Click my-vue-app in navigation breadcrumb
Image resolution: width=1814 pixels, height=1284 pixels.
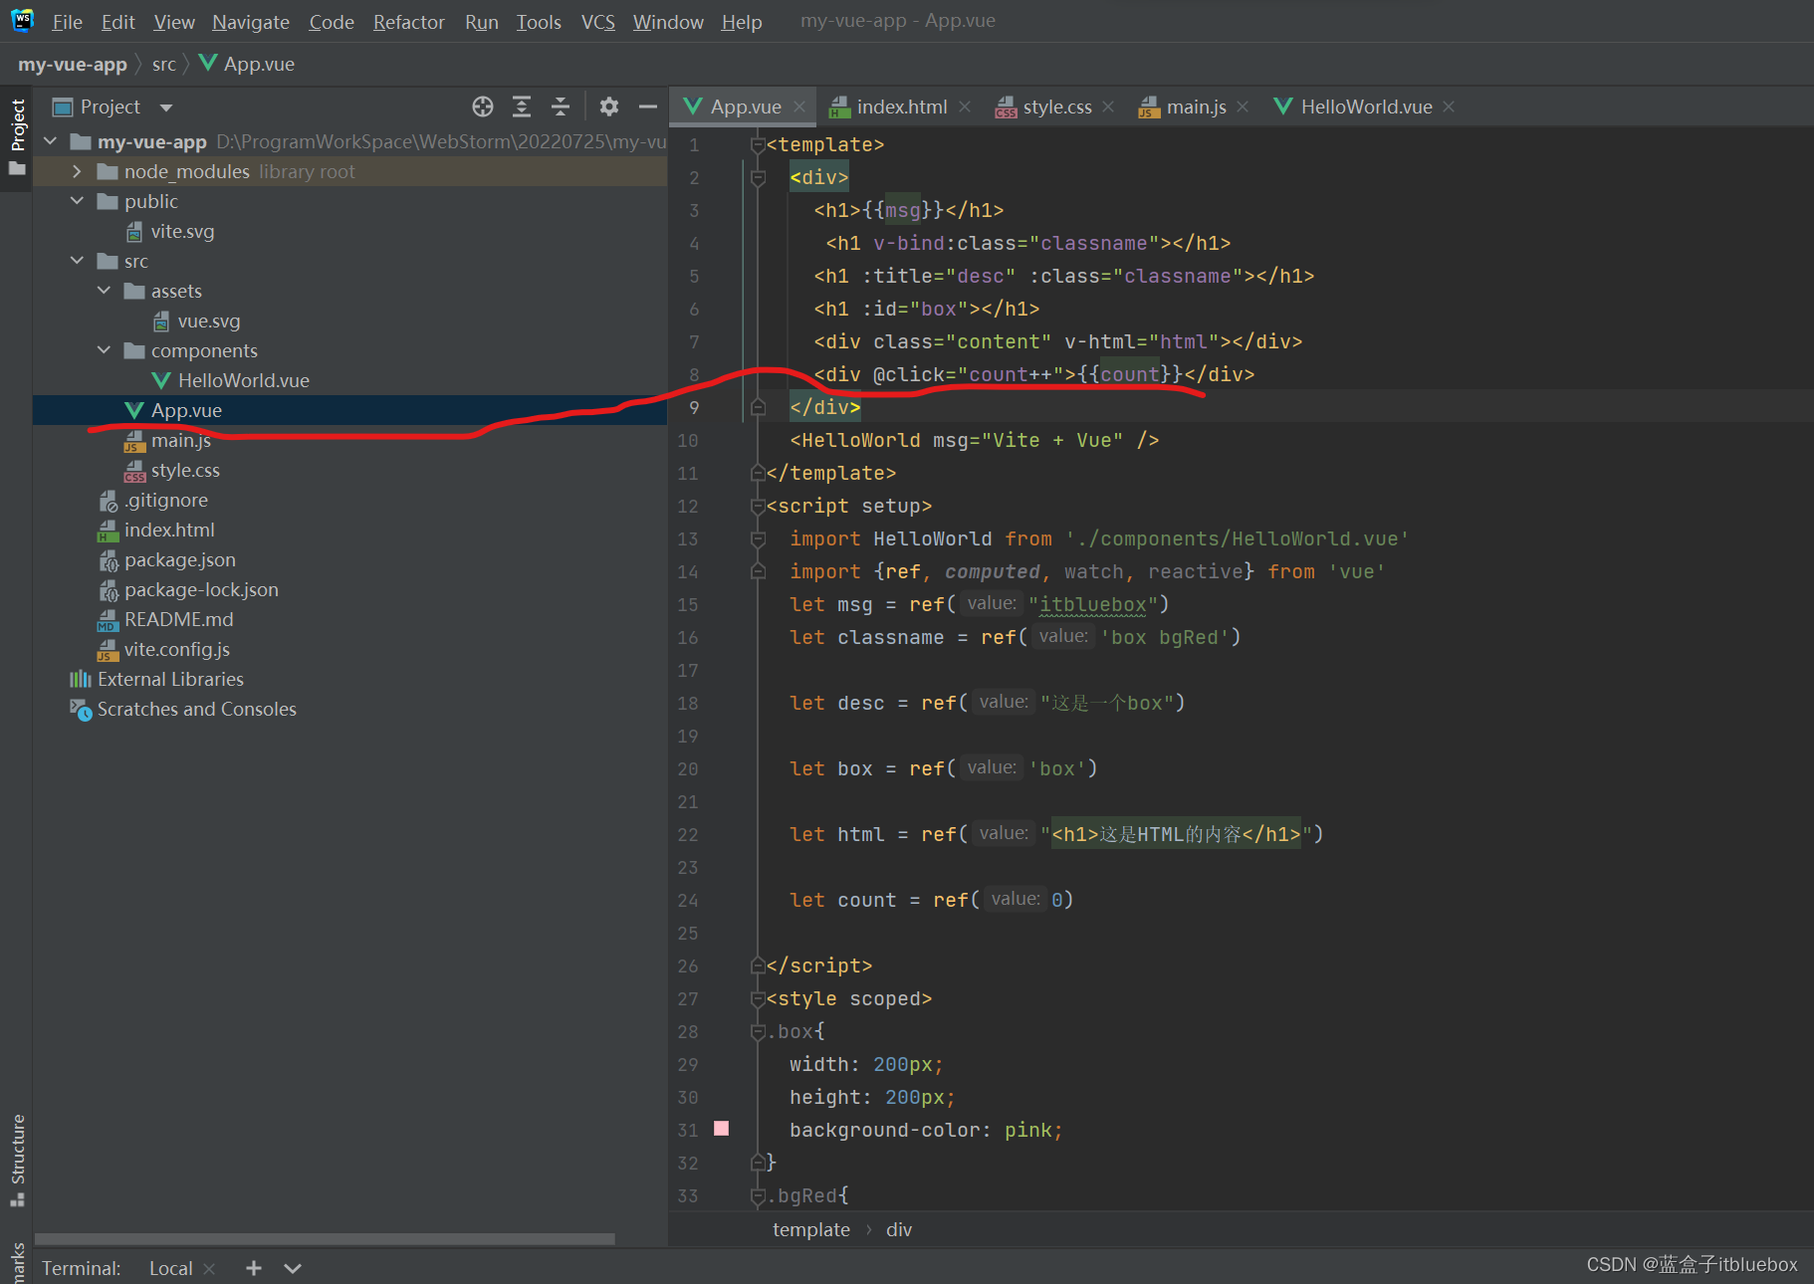click(73, 64)
